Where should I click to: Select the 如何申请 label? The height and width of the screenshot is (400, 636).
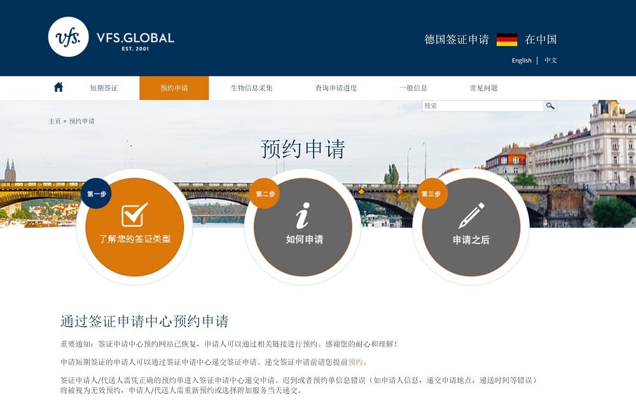point(305,239)
